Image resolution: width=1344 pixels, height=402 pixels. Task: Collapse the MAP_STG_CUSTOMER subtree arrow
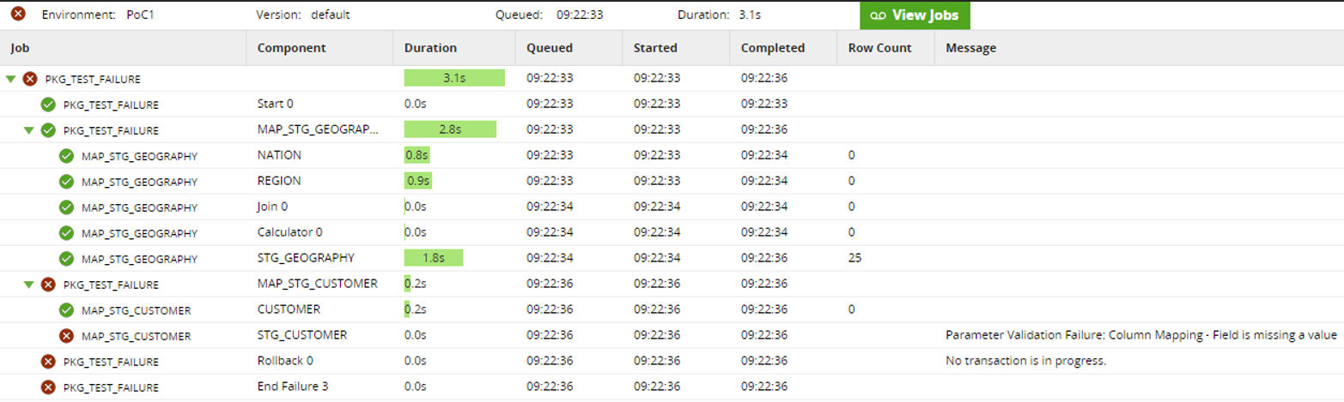[x=28, y=284]
